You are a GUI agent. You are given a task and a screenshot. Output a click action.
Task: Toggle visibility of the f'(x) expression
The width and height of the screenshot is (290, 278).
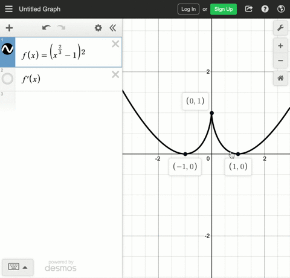pyautogui.click(x=7, y=79)
